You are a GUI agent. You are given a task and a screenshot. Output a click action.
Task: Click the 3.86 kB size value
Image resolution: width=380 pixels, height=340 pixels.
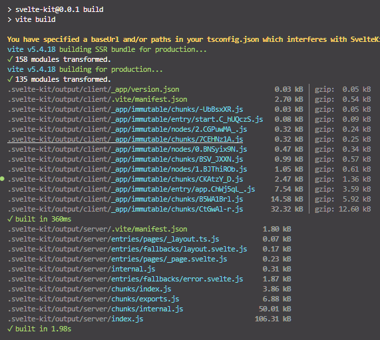(277, 289)
